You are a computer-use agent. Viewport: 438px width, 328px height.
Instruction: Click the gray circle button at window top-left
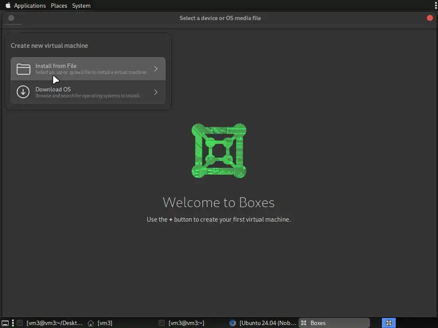[11, 18]
